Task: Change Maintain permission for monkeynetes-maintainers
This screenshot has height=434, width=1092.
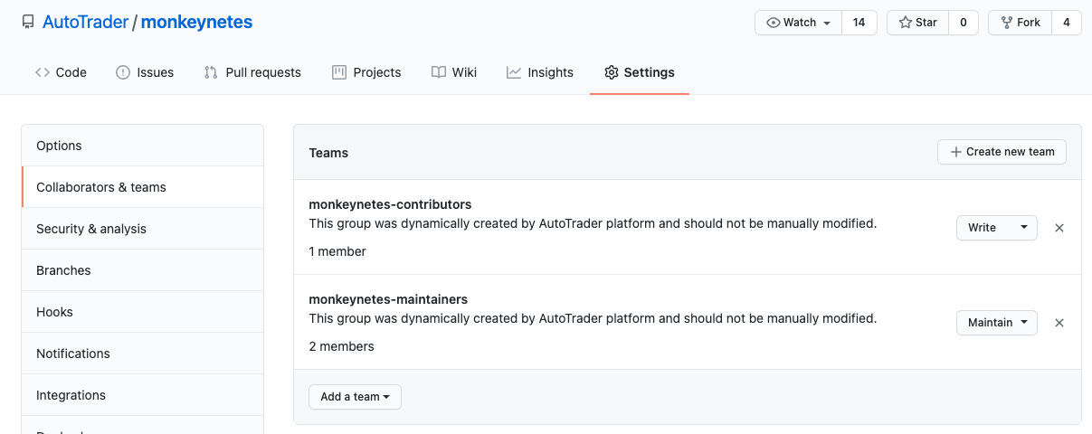Action: pos(997,323)
